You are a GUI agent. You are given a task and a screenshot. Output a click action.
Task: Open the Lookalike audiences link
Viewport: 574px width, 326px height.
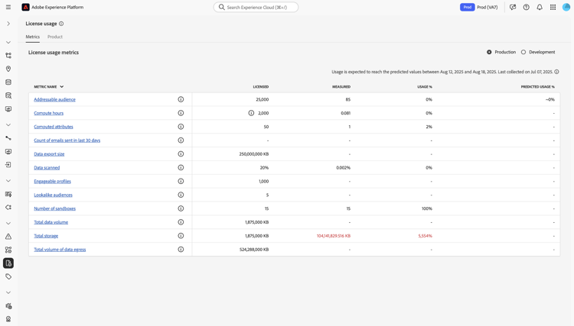click(x=53, y=195)
